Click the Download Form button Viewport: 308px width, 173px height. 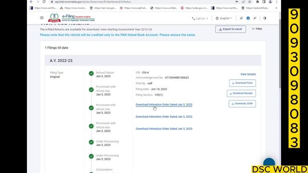click(243, 83)
